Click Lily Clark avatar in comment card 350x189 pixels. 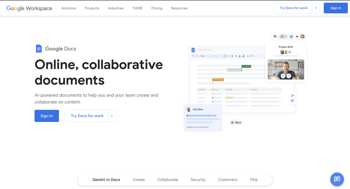click(x=189, y=109)
